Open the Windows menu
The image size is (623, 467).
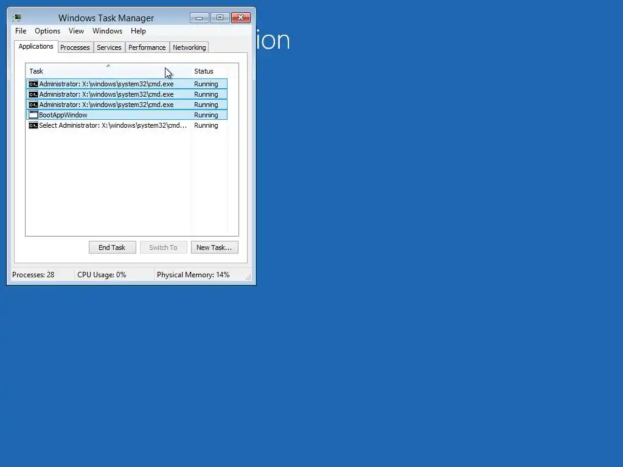click(x=107, y=31)
